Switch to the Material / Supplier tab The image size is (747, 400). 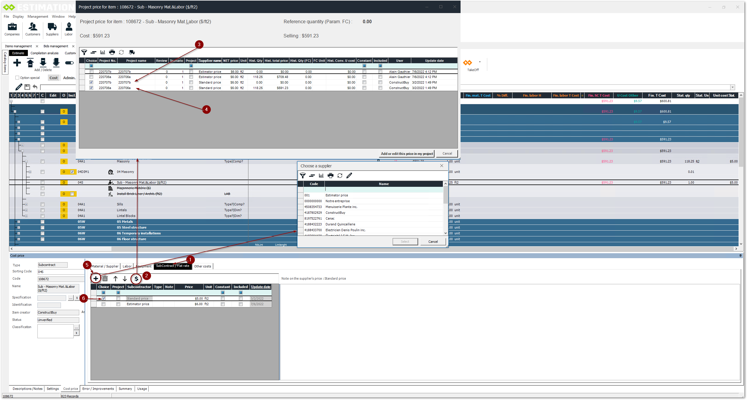tap(105, 266)
